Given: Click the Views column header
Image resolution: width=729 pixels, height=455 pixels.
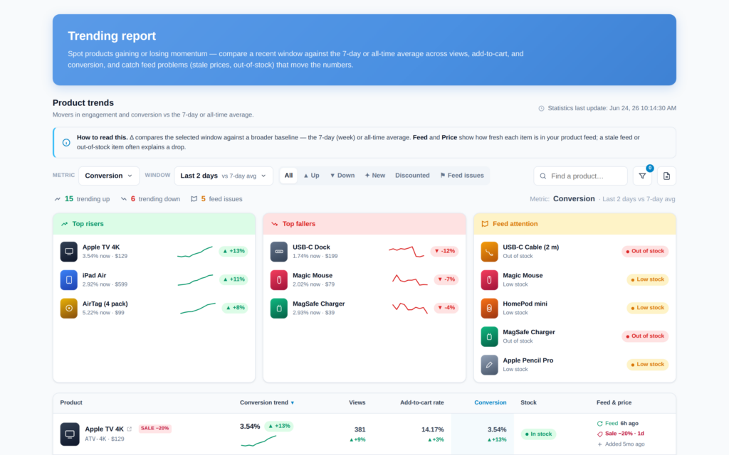Looking at the screenshot, I should (x=357, y=402).
